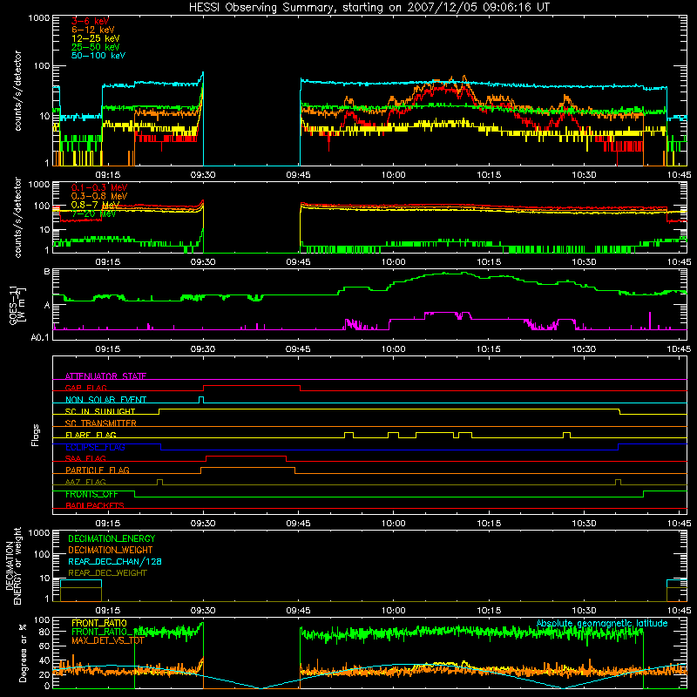Click the raised GAP_FLAG segment
Screen dimensions: 697x697
pos(252,386)
